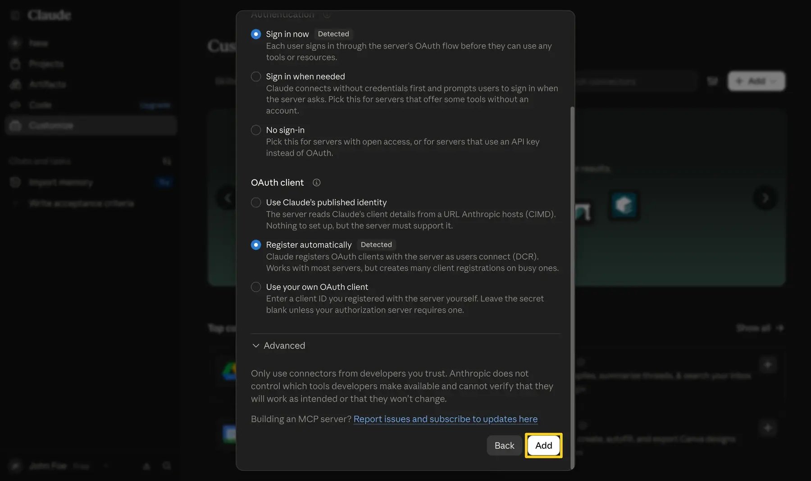The height and width of the screenshot is (481, 811).
Task: Click the plus icon on the upper connector card
Action: coord(768,364)
